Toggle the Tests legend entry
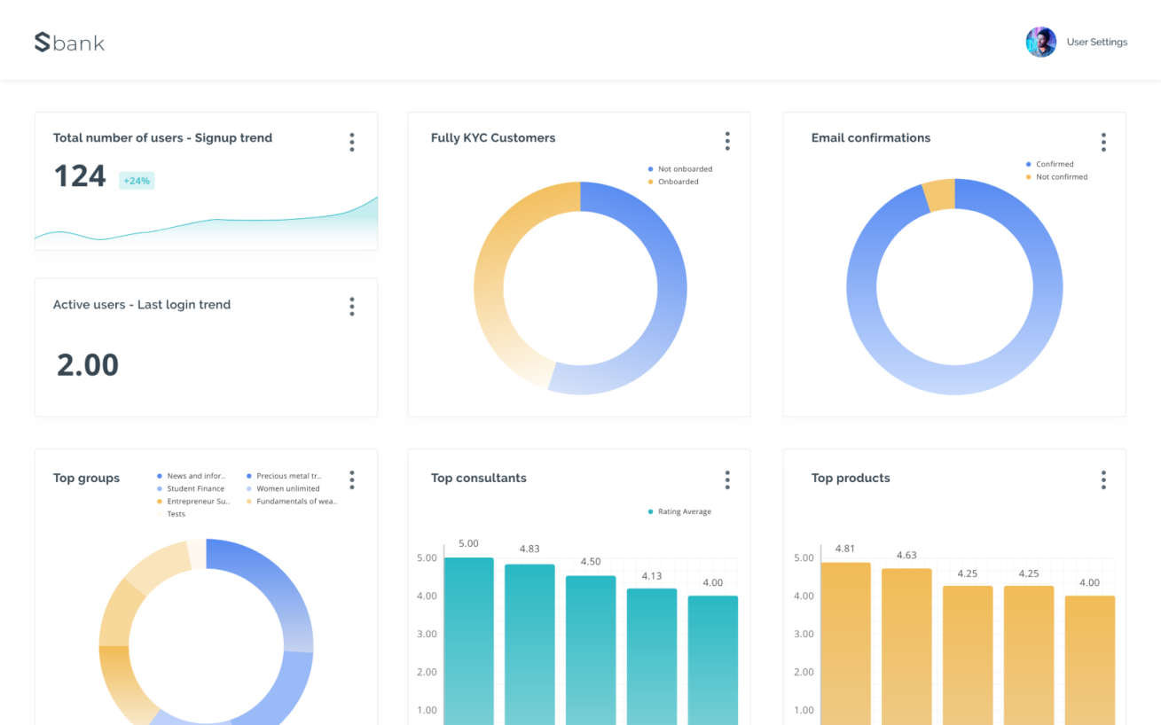1161x725 pixels. [171, 514]
